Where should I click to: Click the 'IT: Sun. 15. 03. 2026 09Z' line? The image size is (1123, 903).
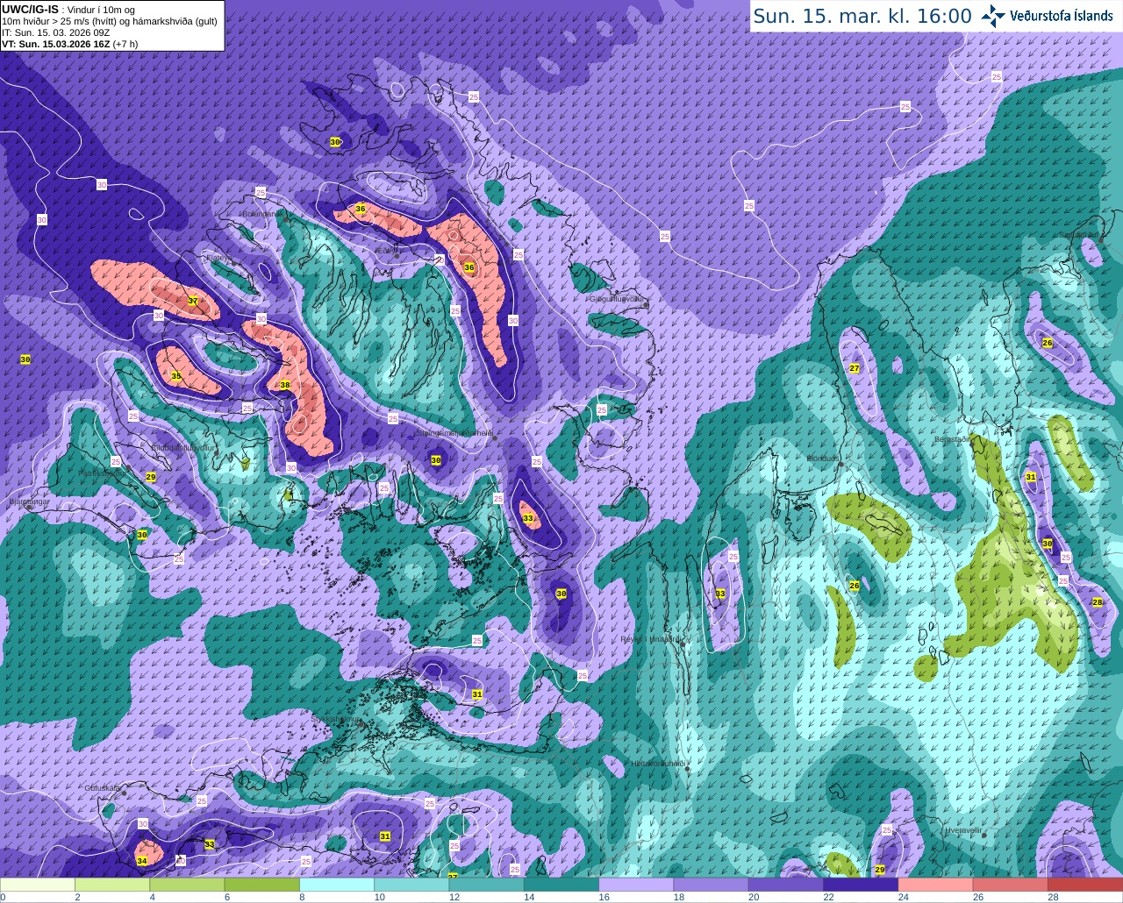(56, 32)
